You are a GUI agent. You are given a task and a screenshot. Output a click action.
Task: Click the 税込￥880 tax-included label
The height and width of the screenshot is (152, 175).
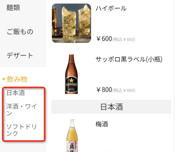(x=124, y=91)
